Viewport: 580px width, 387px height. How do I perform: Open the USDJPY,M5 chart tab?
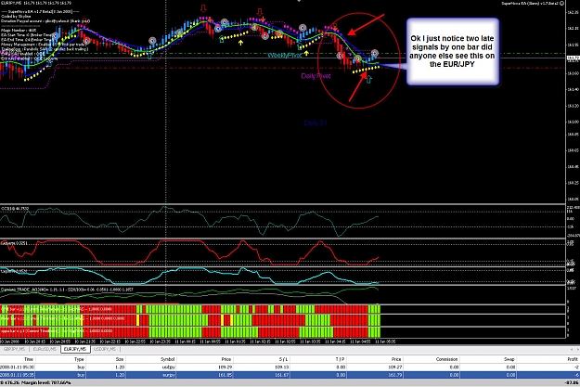pos(105,349)
